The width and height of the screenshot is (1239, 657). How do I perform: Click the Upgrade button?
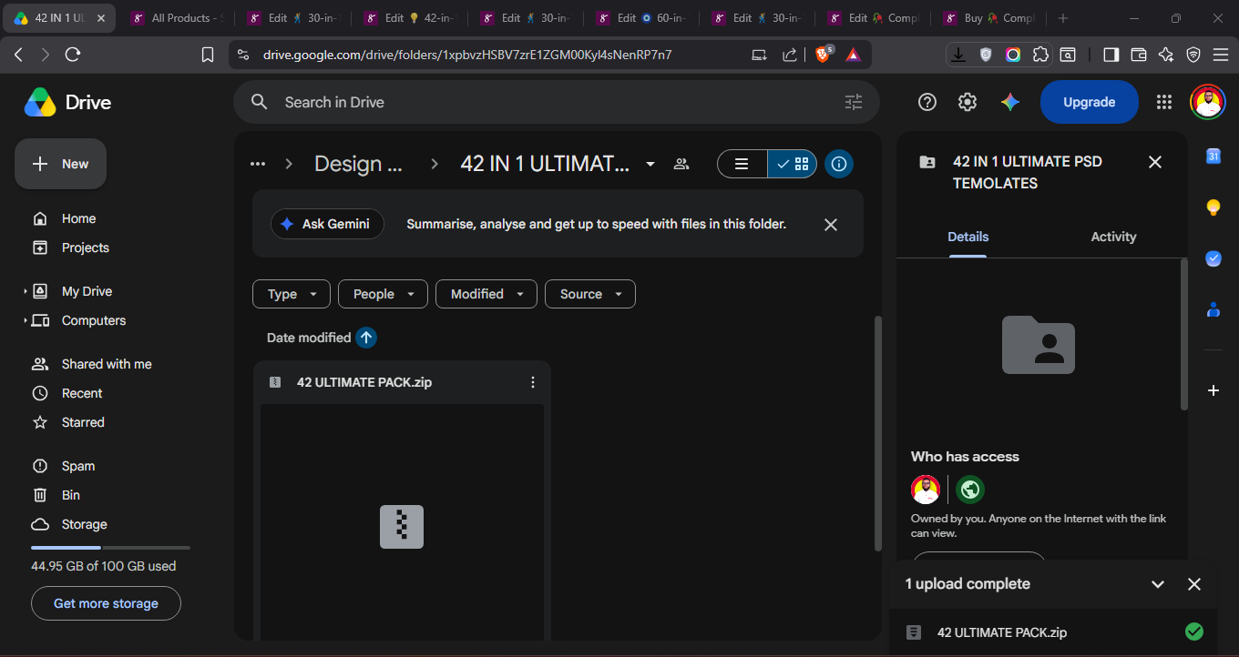(1090, 102)
